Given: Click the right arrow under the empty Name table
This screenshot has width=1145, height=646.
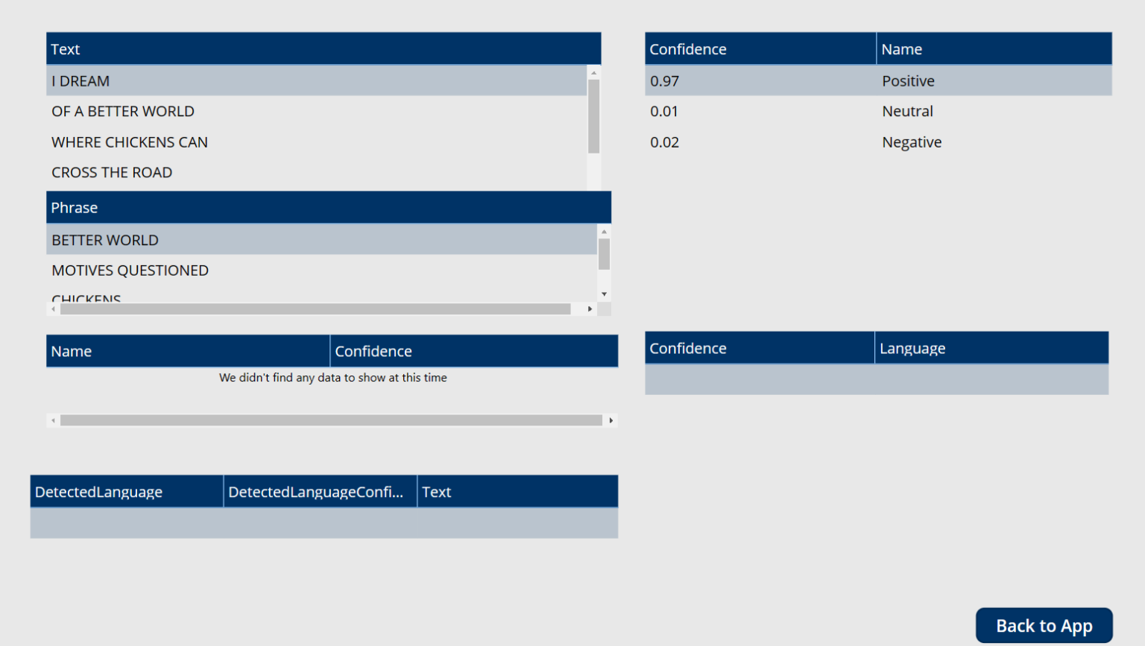Looking at the screenshot, I should coord(611,419).
